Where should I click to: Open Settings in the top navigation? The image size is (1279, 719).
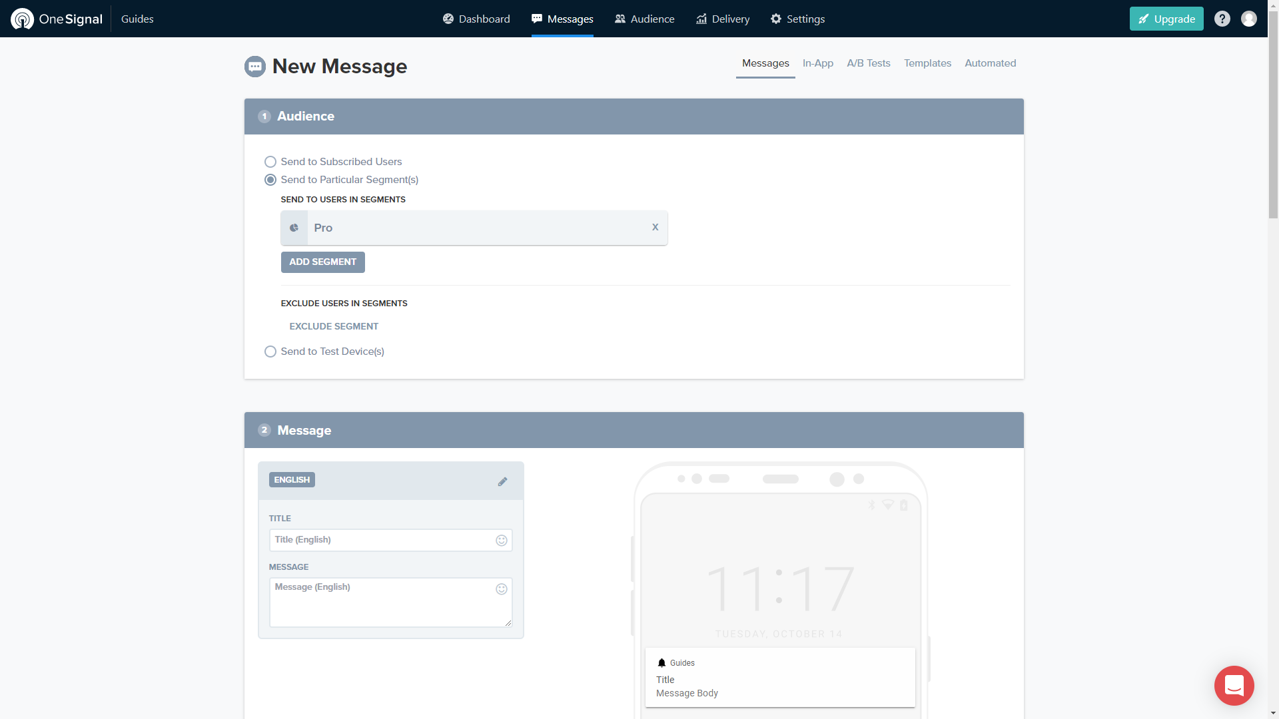[797, 19]
